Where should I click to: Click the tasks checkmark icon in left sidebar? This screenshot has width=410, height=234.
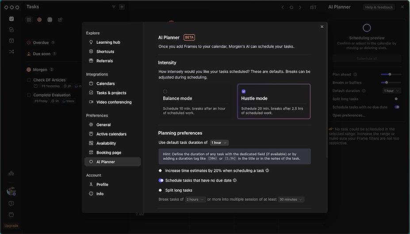[x=11, y=19]
